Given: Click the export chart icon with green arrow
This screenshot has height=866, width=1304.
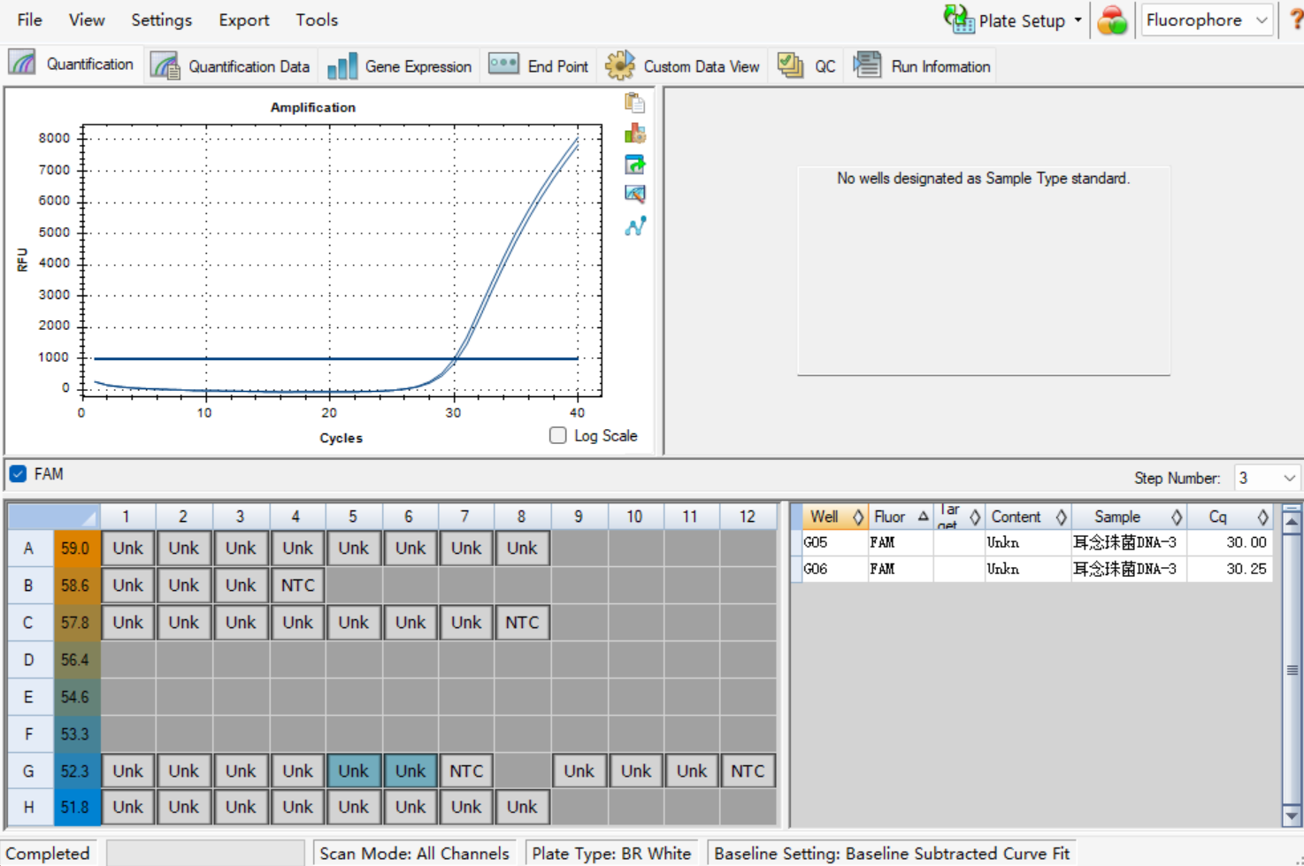Looking at the screenshot, I should (634, 165).
